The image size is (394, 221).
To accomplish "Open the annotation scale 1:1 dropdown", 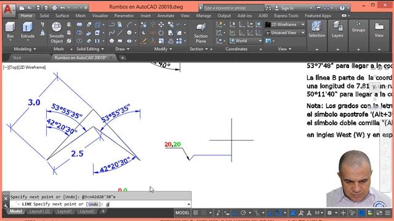I will point(319,213).
